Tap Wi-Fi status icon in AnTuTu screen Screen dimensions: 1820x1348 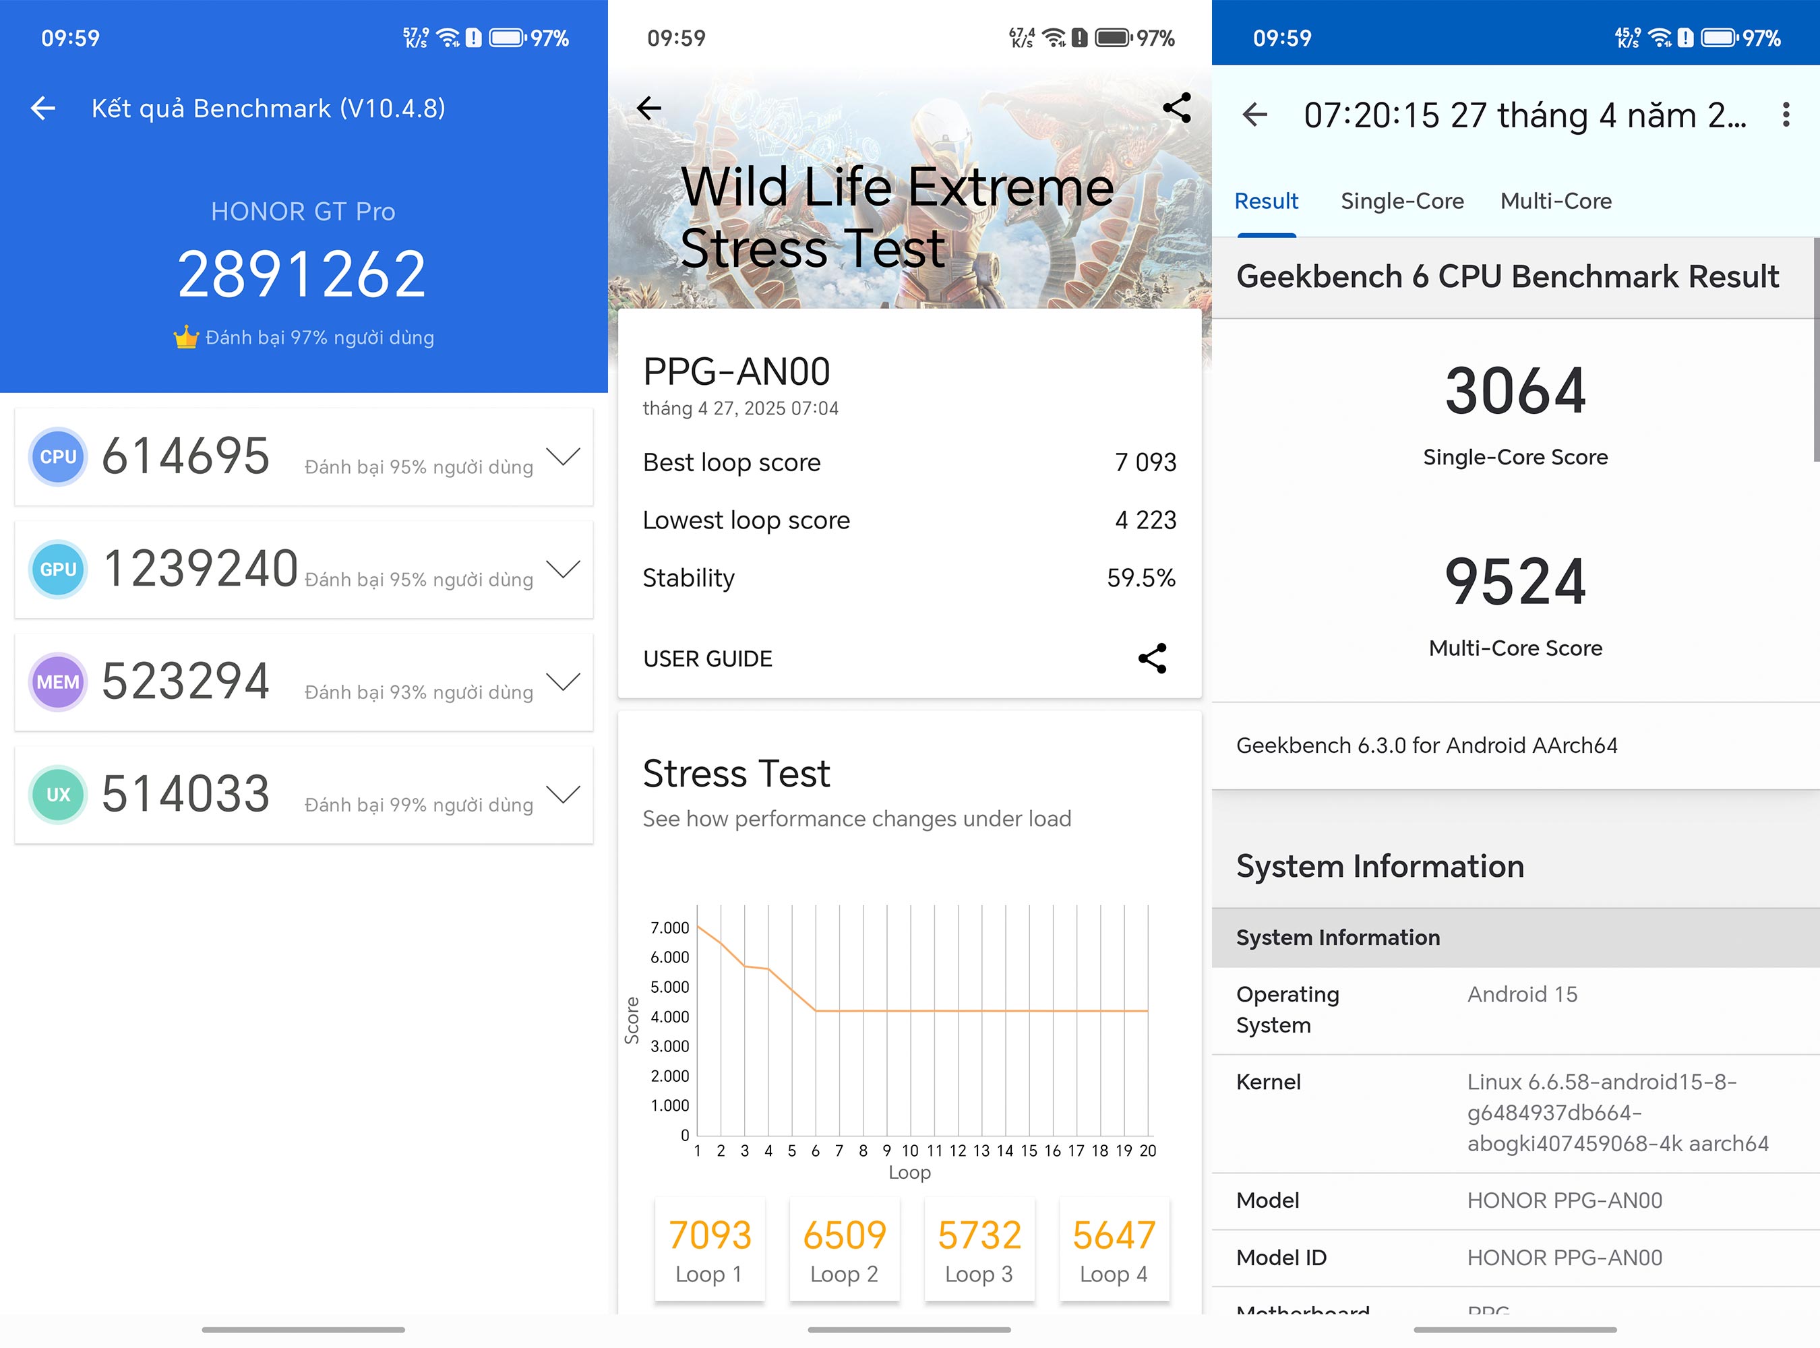click(448, 38)
